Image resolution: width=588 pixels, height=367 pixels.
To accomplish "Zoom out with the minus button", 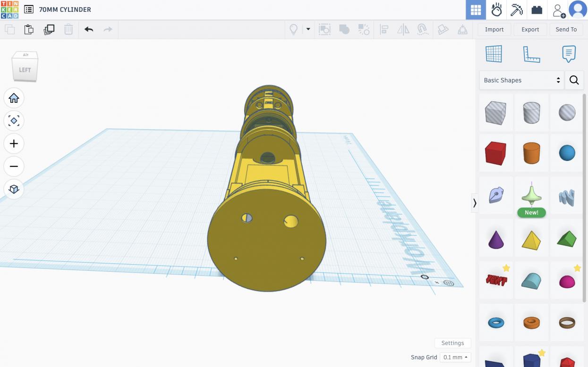I will (14, 166).
